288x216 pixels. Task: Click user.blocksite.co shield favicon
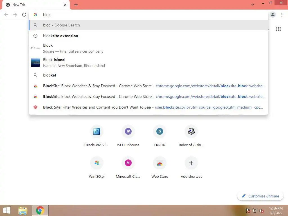pos(35,107)
